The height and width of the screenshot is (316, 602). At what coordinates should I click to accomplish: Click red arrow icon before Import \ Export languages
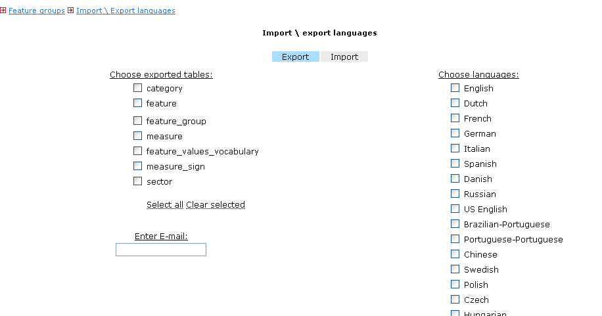pos(70,11)
